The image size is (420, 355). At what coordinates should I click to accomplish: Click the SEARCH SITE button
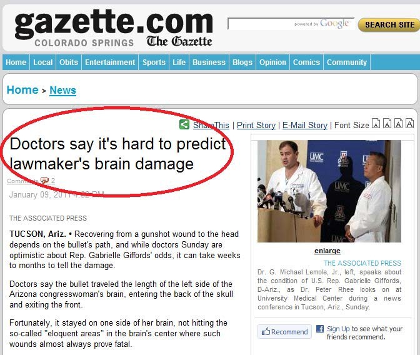(389, 25)
